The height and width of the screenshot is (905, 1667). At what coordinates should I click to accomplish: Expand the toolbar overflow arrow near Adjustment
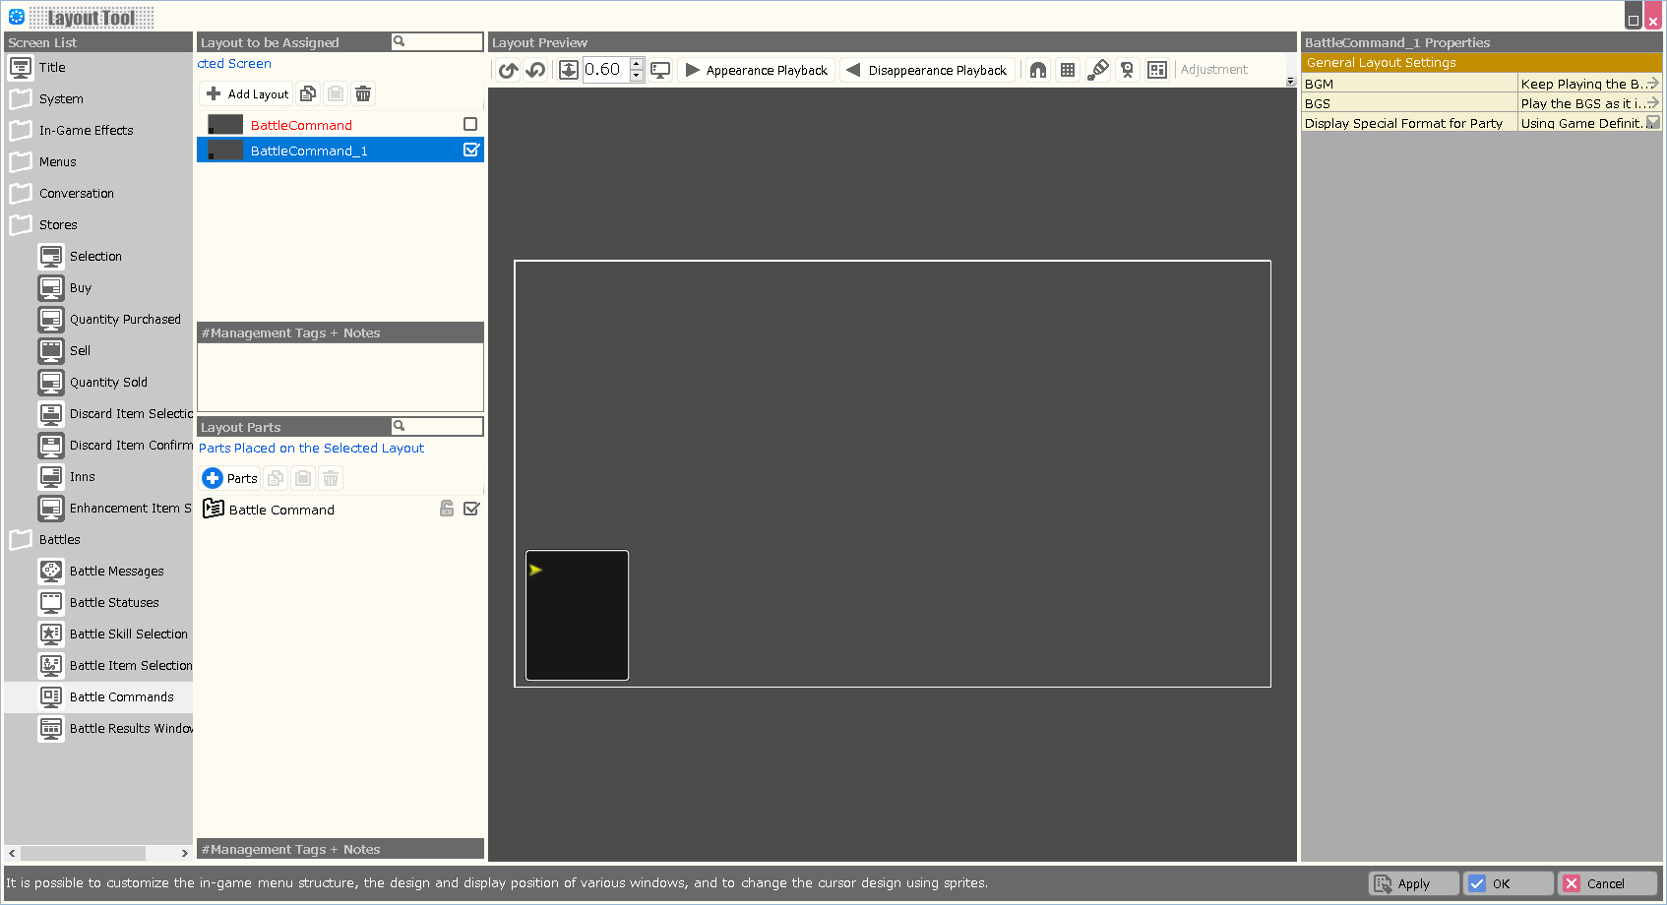(x=1290, y=82)
